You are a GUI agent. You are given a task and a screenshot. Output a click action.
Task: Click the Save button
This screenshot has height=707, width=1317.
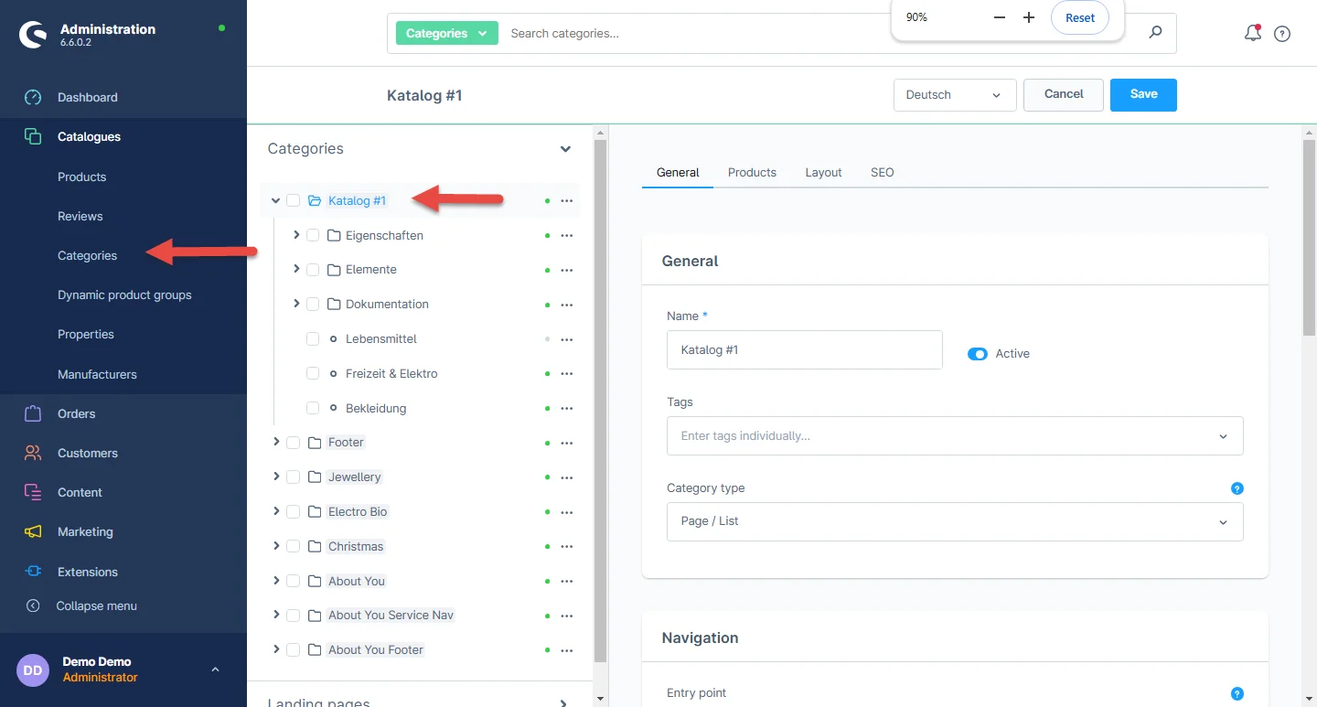click(1143, 94)
